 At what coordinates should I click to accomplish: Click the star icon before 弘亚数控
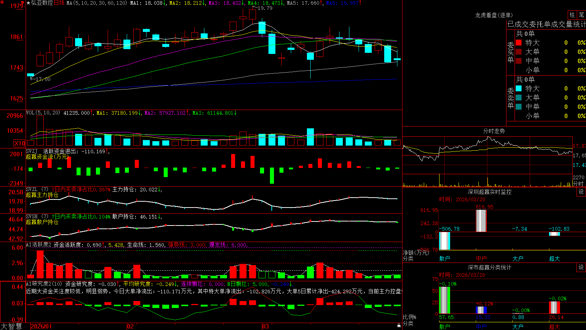click(x=28, y=3)
